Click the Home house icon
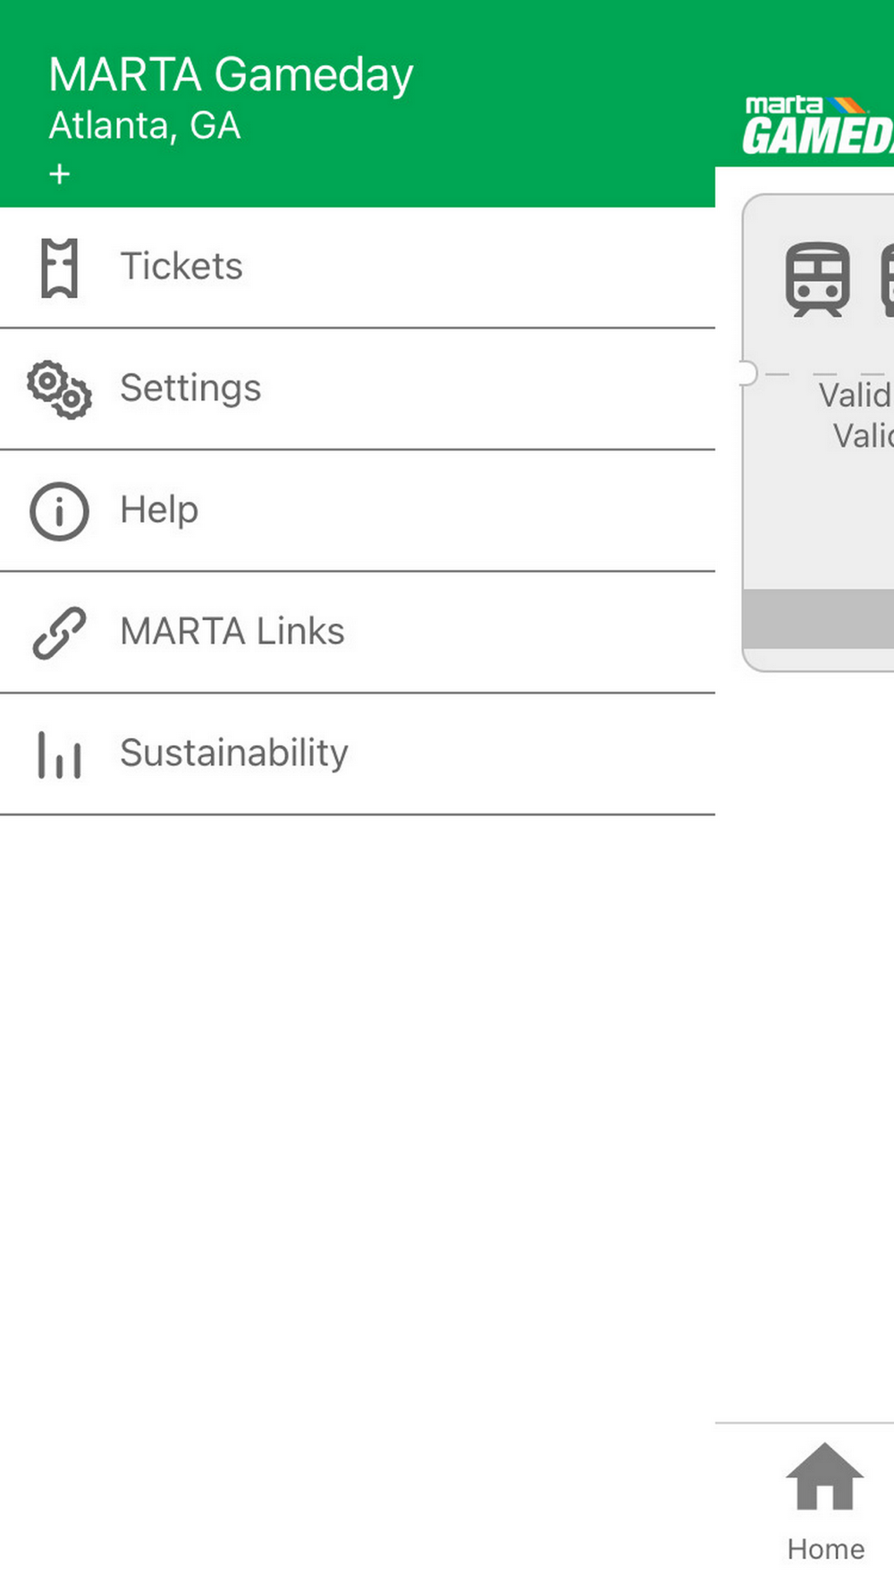 point(824,1477)
